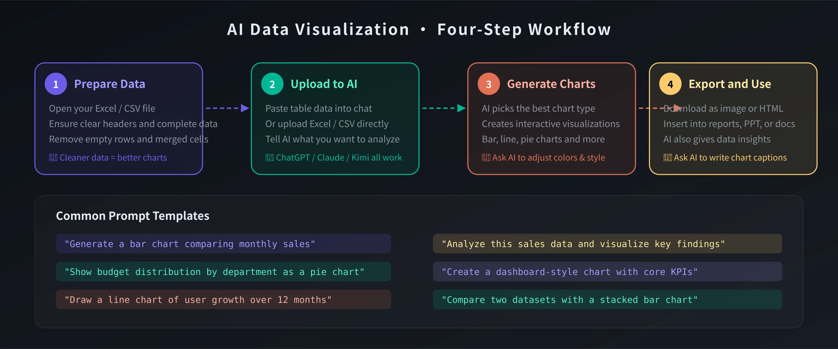Click 'Remove empty rows and merged cells' line
Image resolution: width=838 pixels, height=349 pixels.
coord(129,139)
